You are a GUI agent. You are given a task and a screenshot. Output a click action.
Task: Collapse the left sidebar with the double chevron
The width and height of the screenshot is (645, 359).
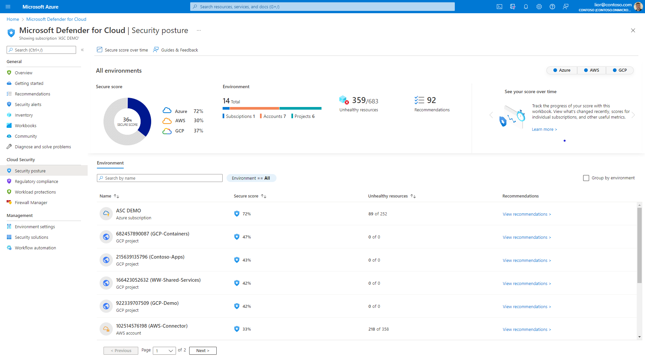point(82,50)
